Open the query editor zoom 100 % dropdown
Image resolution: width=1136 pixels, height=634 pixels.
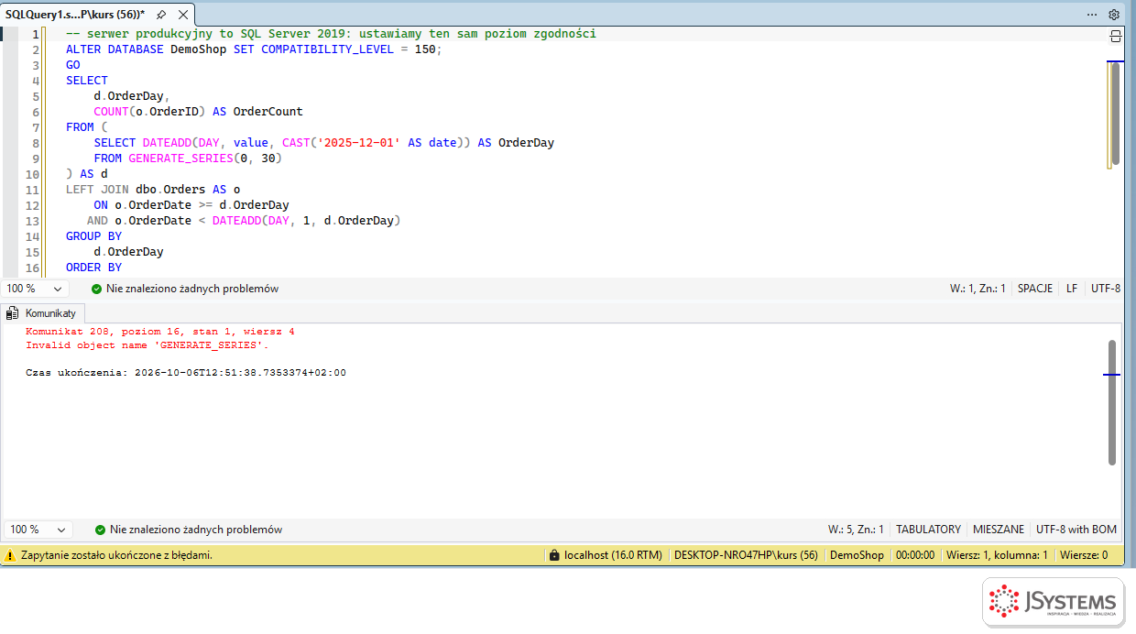point(37,289)
